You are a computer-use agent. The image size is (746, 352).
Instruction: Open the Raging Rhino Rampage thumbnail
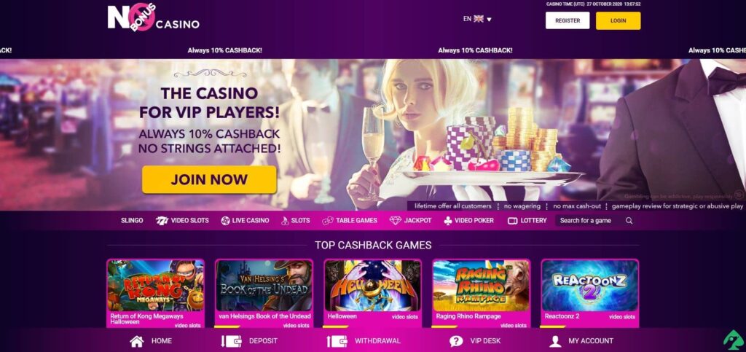coord(482,286)
